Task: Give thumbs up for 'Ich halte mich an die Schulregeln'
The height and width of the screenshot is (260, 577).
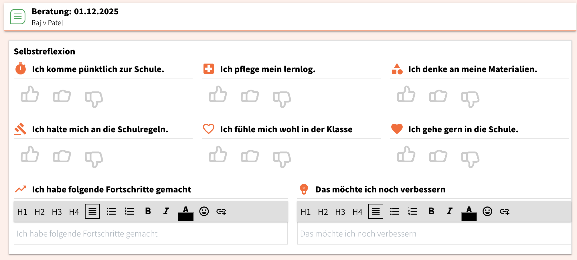Action: [x=30, y=155]
